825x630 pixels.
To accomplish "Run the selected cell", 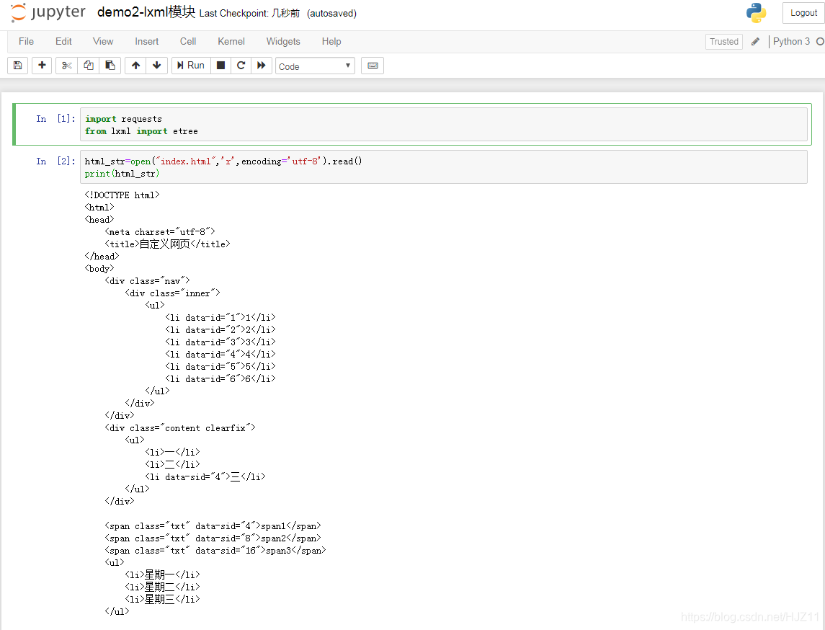I will [191, 66].
